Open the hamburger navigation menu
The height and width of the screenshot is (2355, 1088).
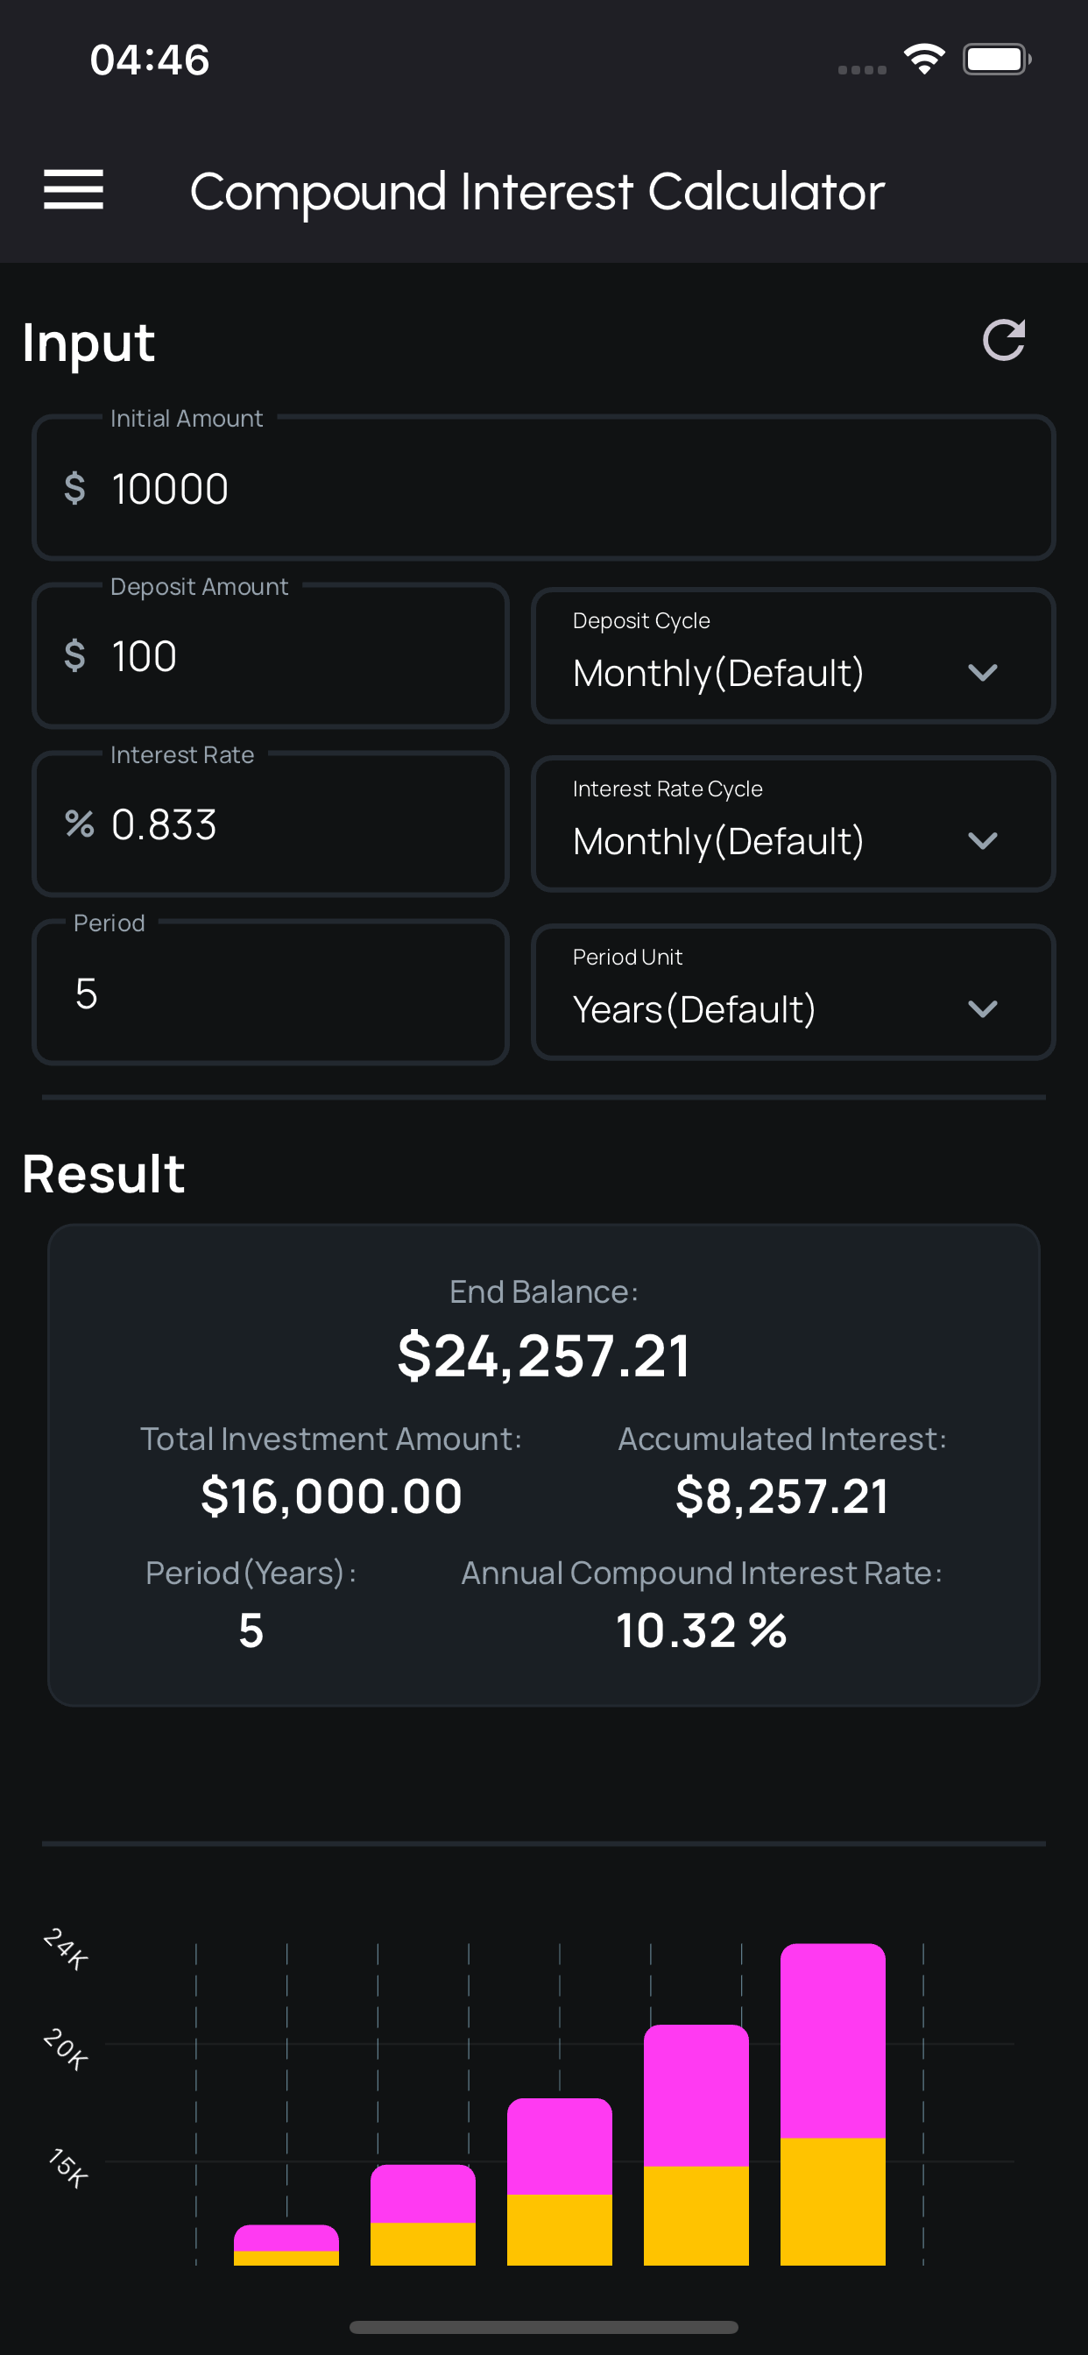[x=73, y=190]
